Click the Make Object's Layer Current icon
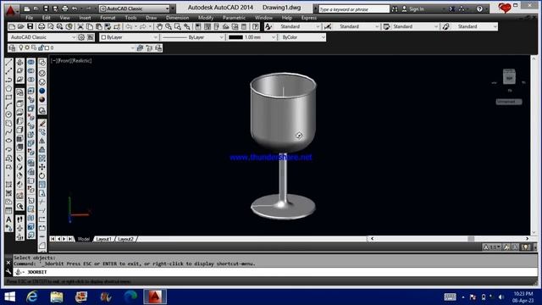Screen dimensions: 542x305 point(140,47)
